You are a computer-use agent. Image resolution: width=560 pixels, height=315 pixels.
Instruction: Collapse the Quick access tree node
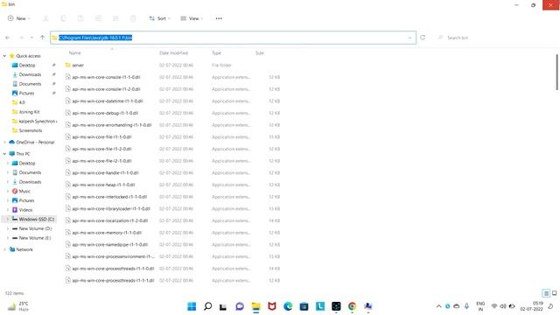point(4,56)
